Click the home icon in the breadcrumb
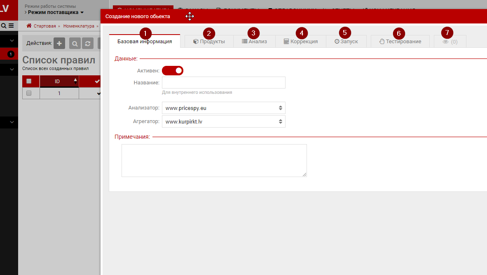This screenshot has height=275, width=487. coord(29,26)
